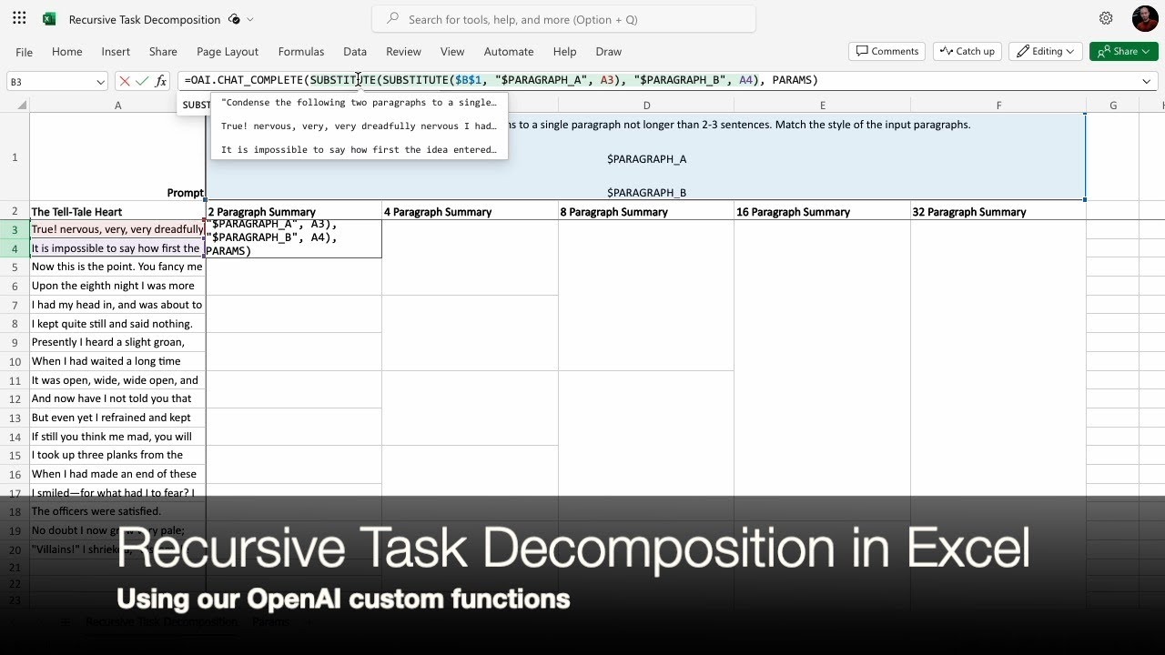This screenshot has width=1165, height=655.
Task: Open the app launcher grid icon
Action: (19, 18)
